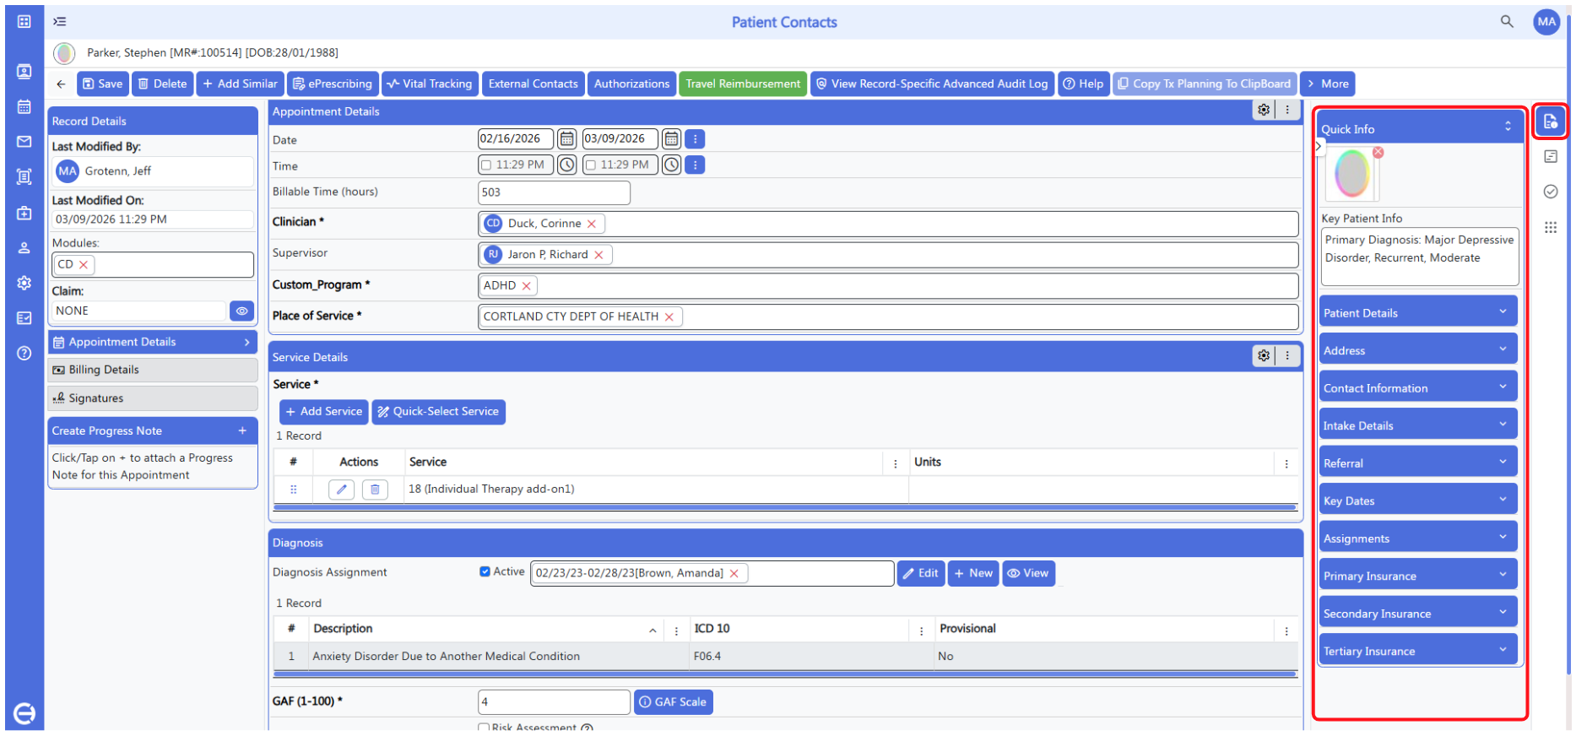Expand the Key Dates section
Viewport: 1576px width, 736px height.
1417,500
